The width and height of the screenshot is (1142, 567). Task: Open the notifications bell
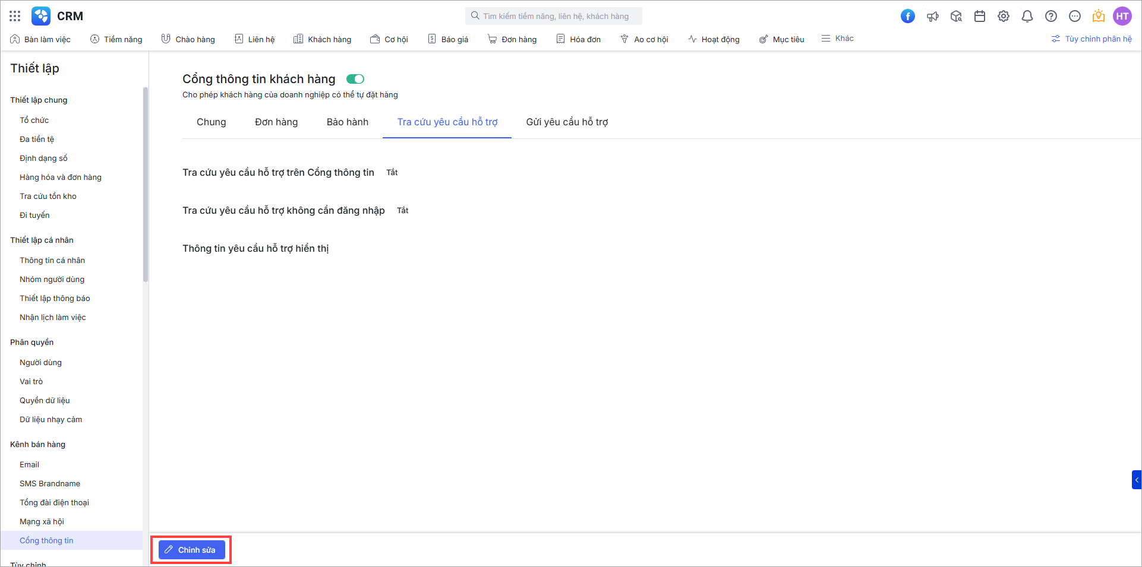coord(1027,16)
